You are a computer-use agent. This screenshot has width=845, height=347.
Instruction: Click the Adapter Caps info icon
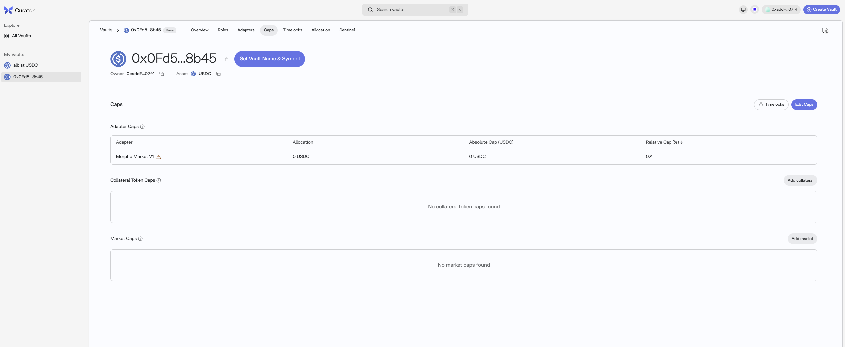click(x=142, y=127)
